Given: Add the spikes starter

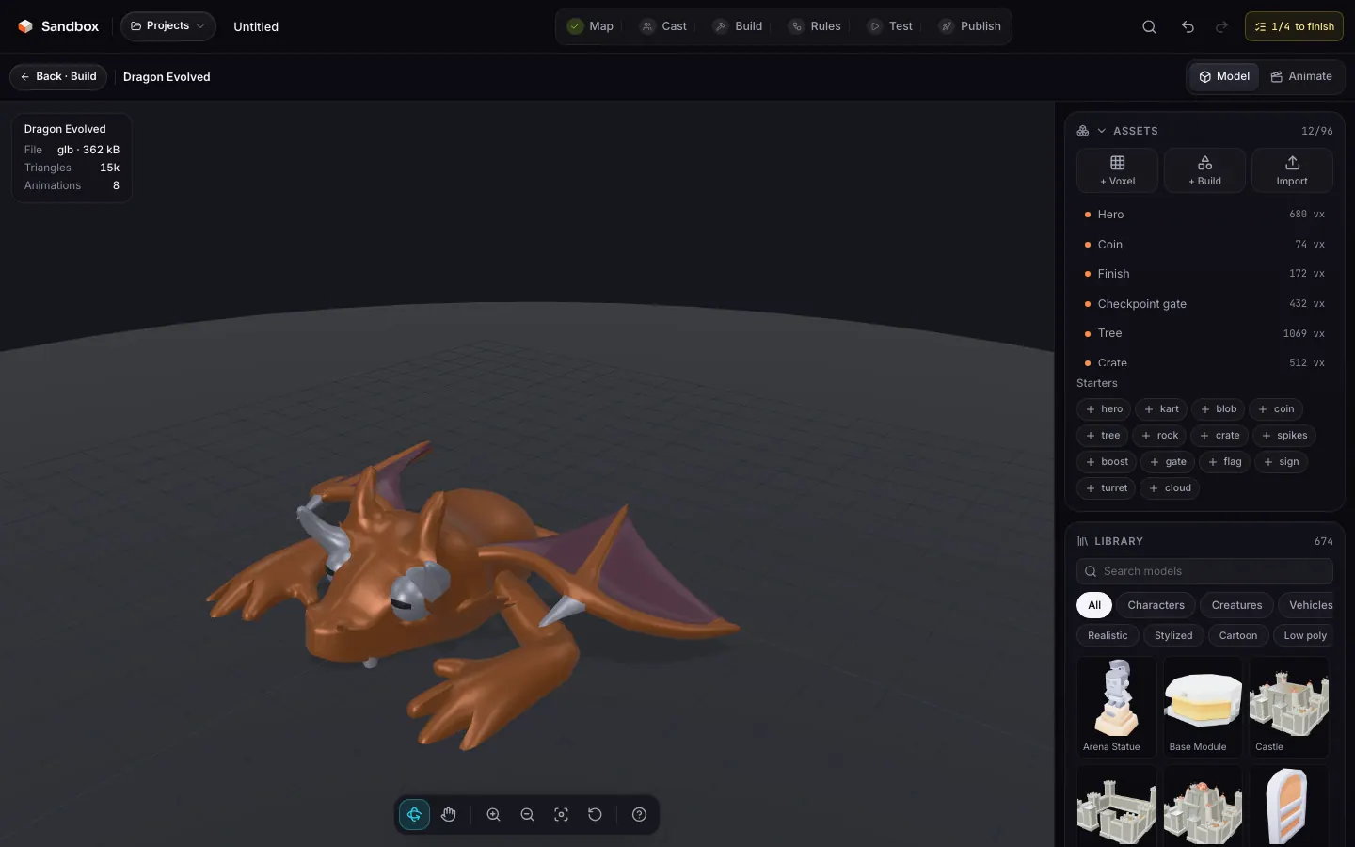Looking at the screenshot, I should pos(1284,436).
